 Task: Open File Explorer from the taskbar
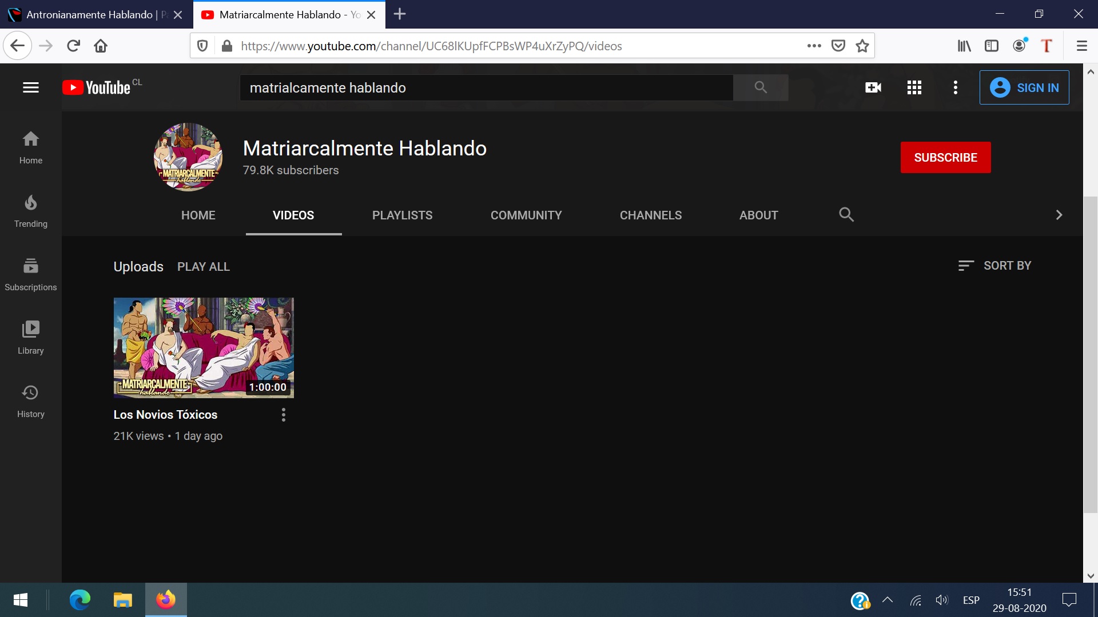[122, 600]
